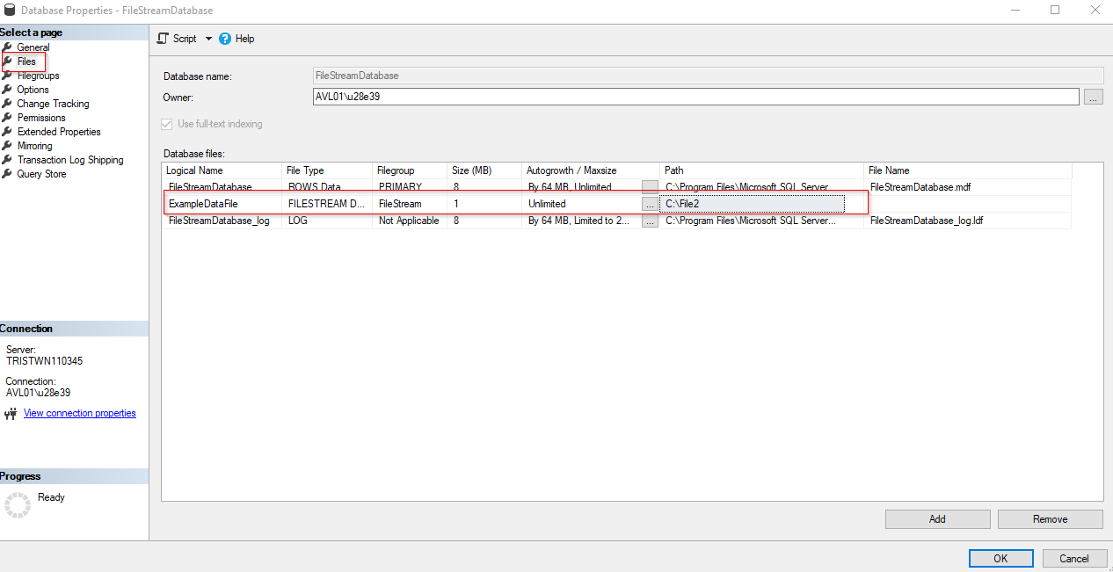The width and height of the screenshot is (1113, 572).
Task: Click the Add button to add a file
Action: tap(937, 518)
